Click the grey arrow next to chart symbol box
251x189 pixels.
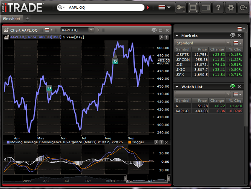(x=98, y=30)
